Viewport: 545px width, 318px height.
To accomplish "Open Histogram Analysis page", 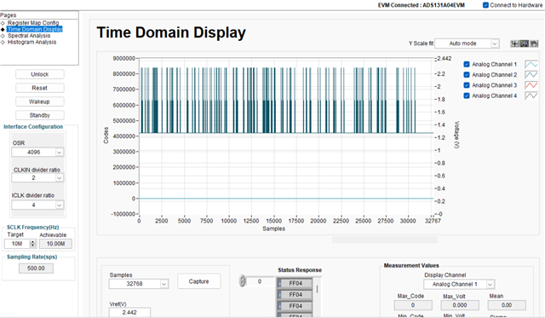I will 32,42.
